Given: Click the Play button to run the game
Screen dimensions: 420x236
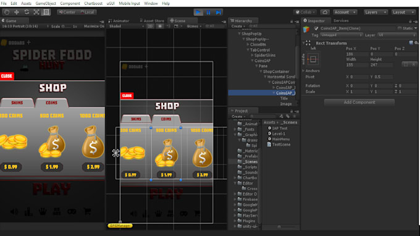Looking at the screenshot, I should [x=198, y=12].
